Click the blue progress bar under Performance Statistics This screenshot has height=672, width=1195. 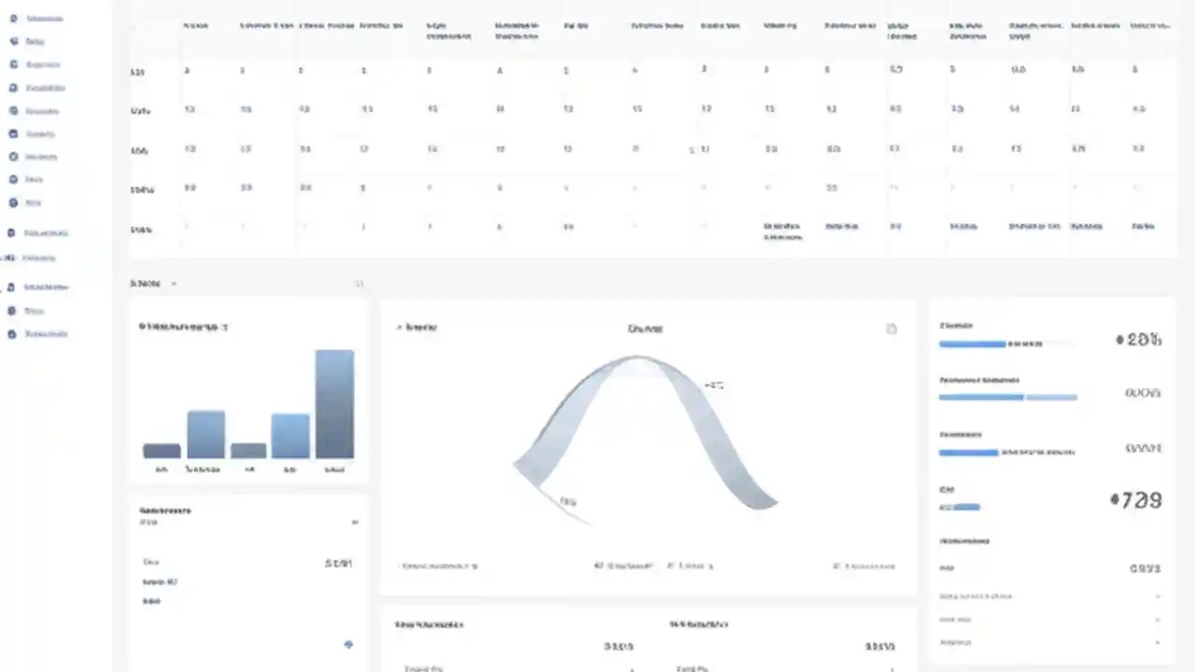tap(980, 397)
